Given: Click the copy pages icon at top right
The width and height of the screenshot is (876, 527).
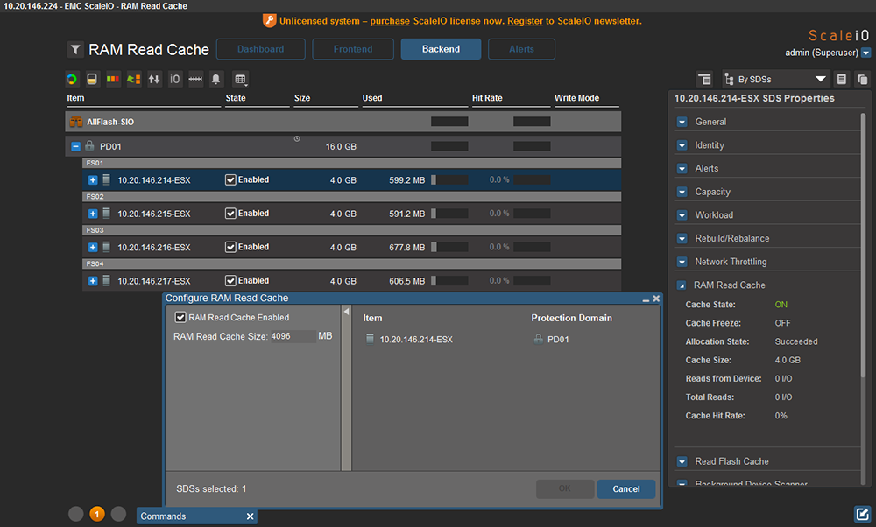Looking at the screenshot, I should click(862, 80).
